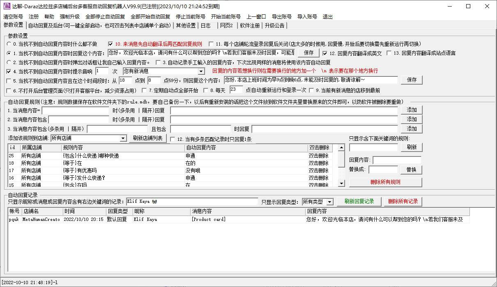Image resolution: width=497 pixels, height=287 pixels.
Task: Open the 您有新消息 sound dropdown
Action: [201, 71]
